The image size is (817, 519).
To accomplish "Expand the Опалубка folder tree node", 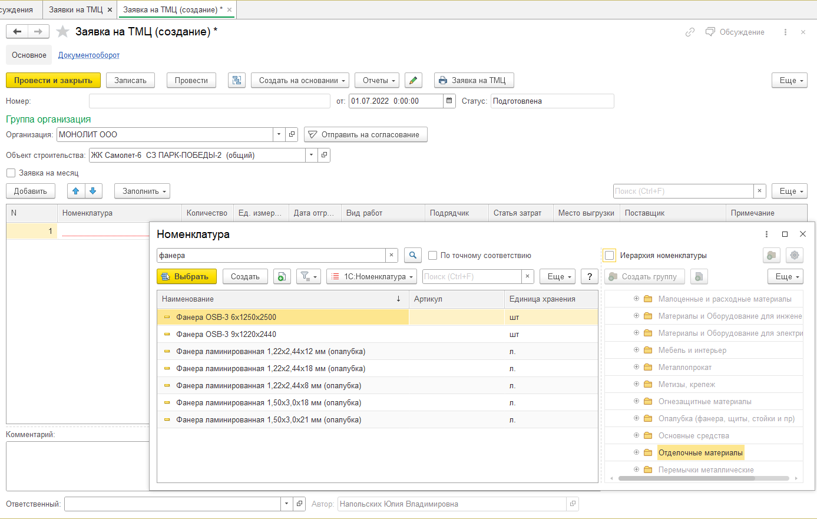I will (x=636, y=418).
